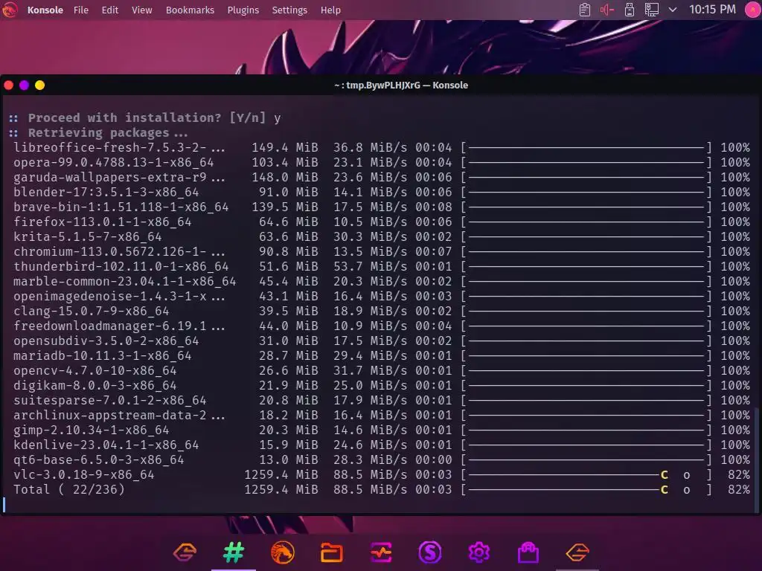Open the Garuda logo application launcher
The image size is (762, 571).
click(x=9, y=9)
